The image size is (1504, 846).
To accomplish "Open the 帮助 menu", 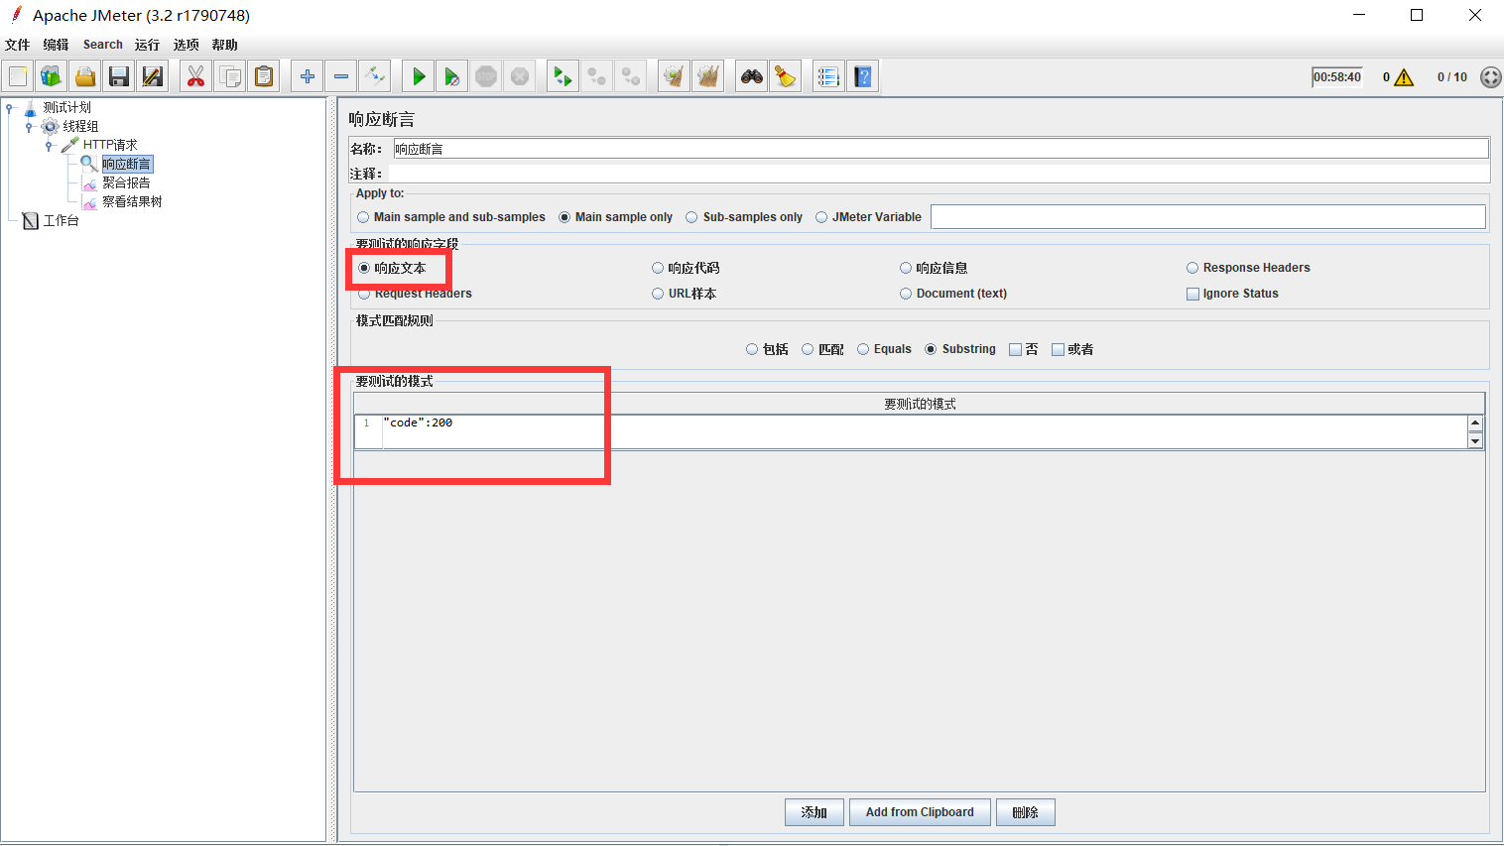I will click(224, 45).
